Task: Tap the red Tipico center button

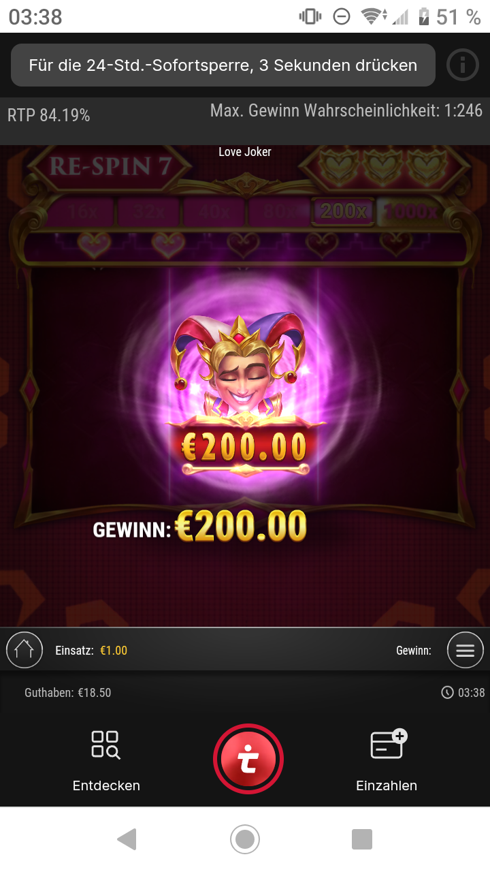Action: [x=248, y=759]
